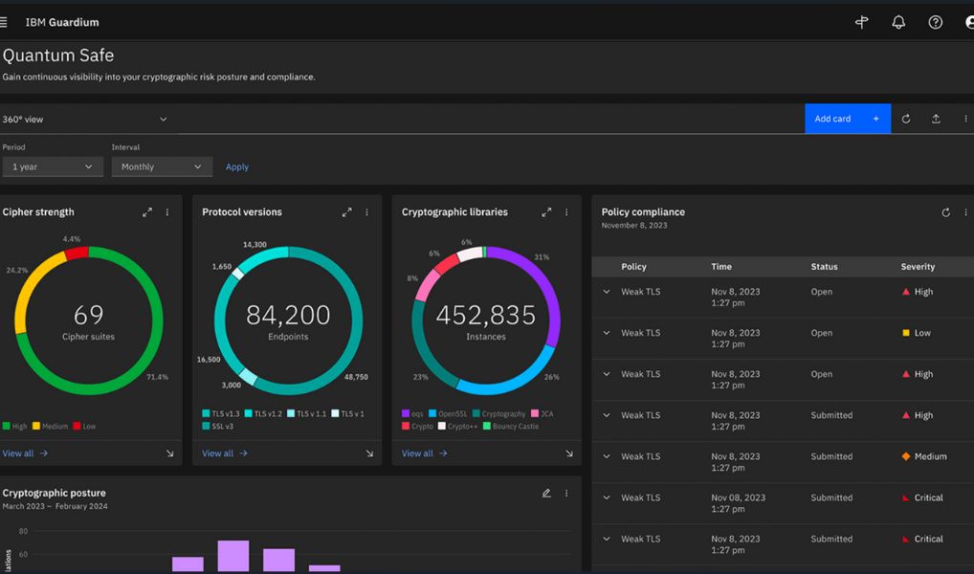Image resolution: width=974 pixels, height=574 pixels.
Task: Expand the Weak TLS Submitted High row
Action: click(x=607, y=415)
